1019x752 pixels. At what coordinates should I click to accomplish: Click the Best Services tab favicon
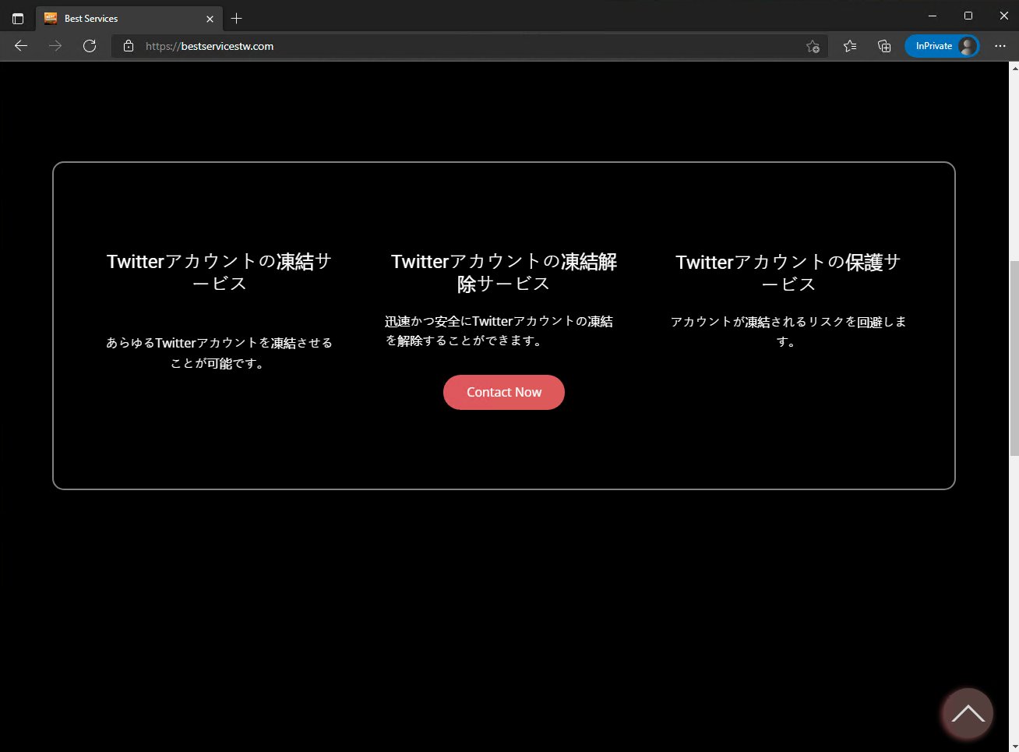pyautogui.click(x=51, y=19)
